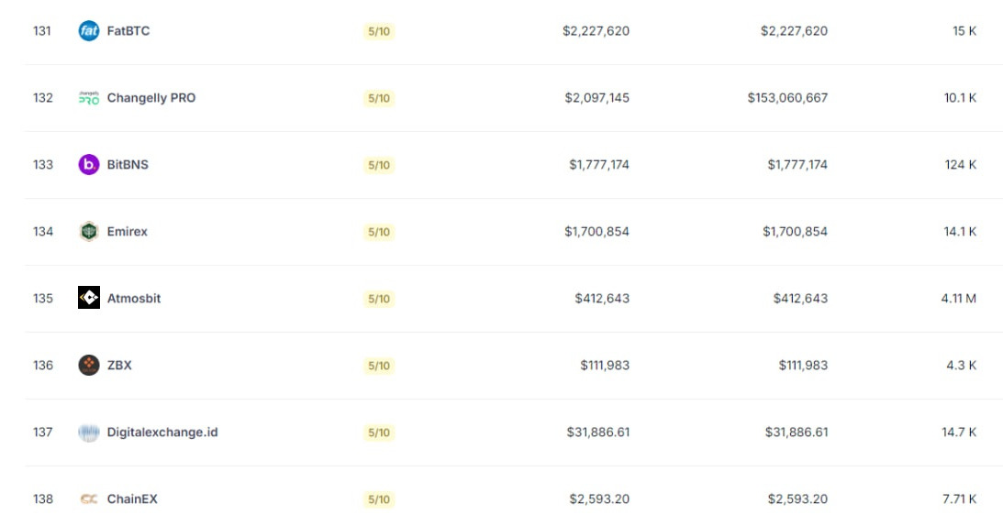This screenshot has width=1003, height=526.
Task: Click the ZBX exchange logo icon
Action: coord(89,365)
